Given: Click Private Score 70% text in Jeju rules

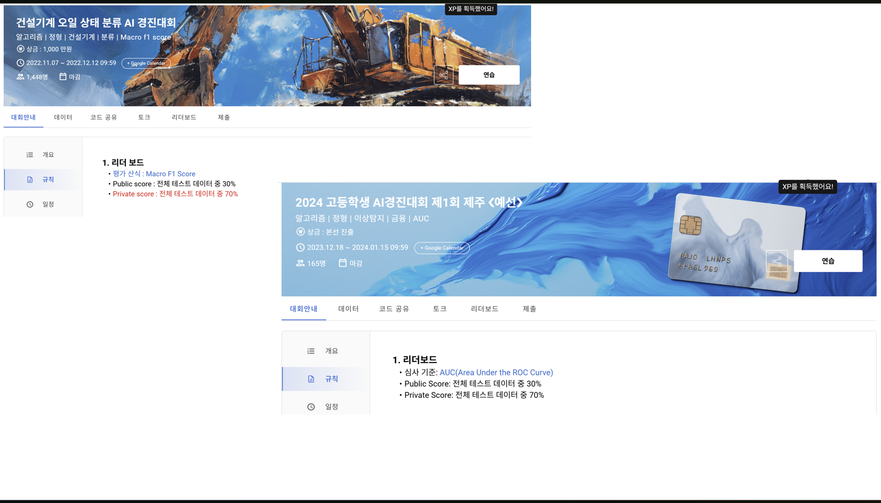Looking at the screenshot, I should click(474, 395).
